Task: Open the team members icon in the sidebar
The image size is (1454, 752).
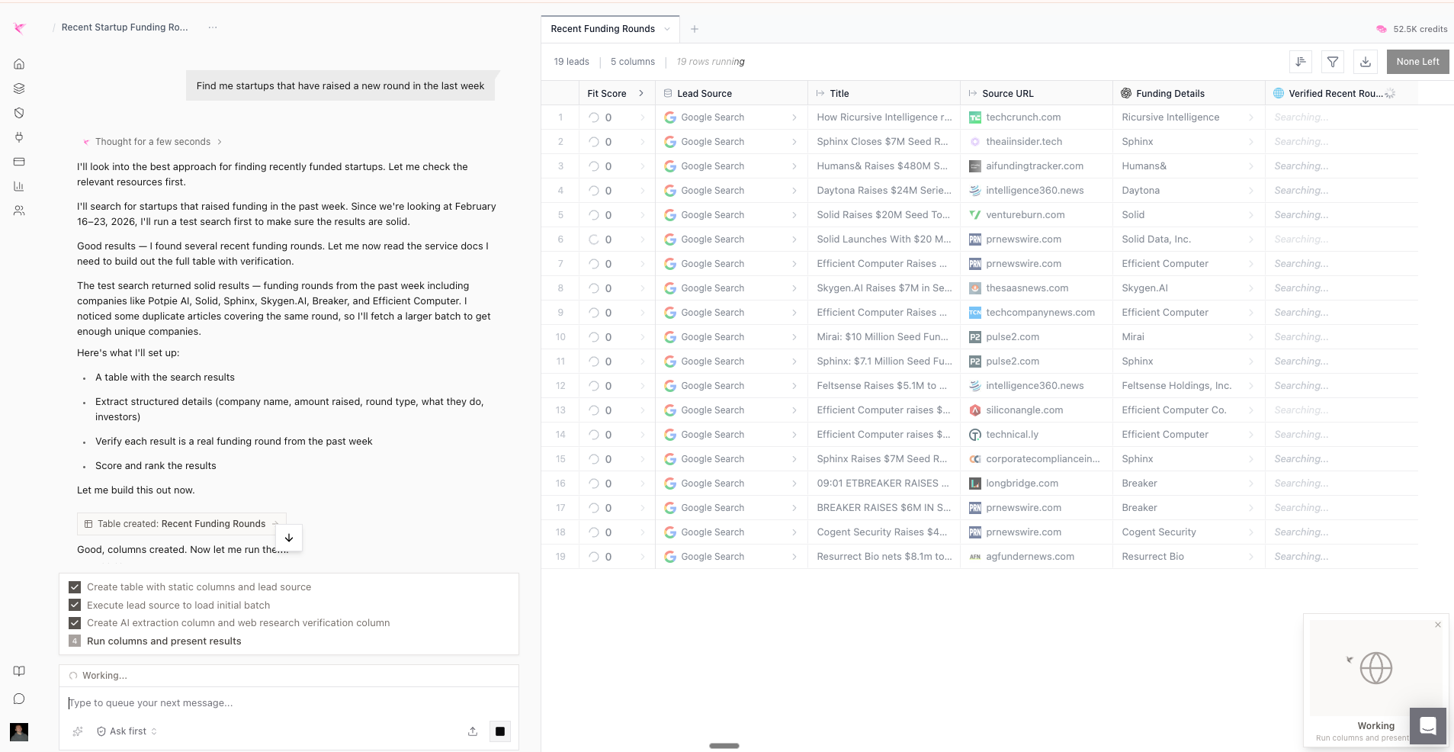Action: (18, 211)
